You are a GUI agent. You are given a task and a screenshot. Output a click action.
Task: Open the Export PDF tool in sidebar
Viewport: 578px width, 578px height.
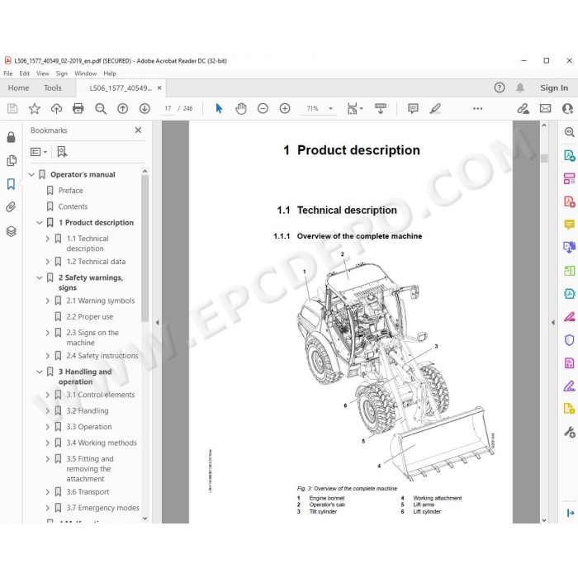pos(569,155)
